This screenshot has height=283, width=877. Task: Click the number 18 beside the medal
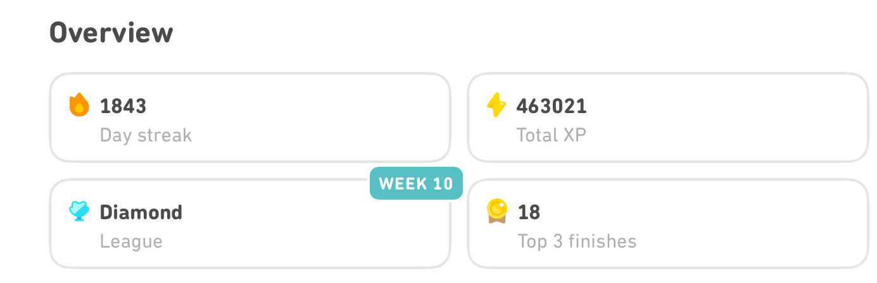pos(529,212)
